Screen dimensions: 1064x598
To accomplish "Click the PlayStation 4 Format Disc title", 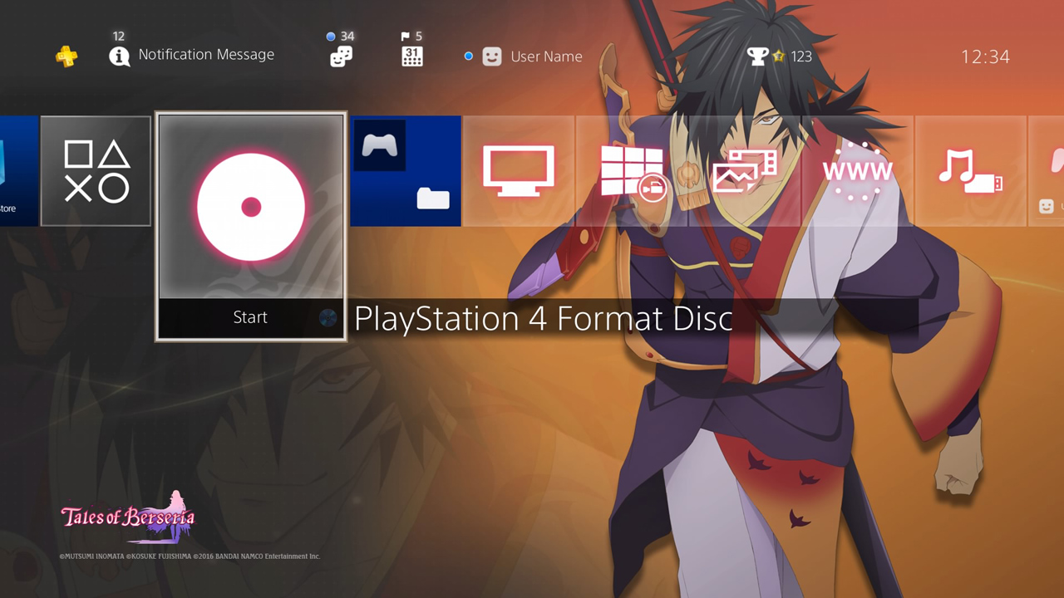I will point(544,318).
